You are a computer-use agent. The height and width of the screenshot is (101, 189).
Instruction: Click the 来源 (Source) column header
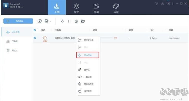coord(171,30)
